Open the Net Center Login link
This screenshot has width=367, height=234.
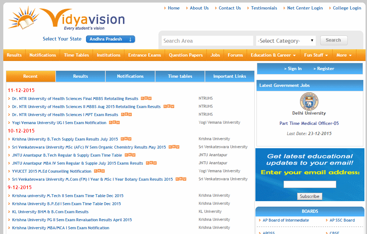point(305,8)
